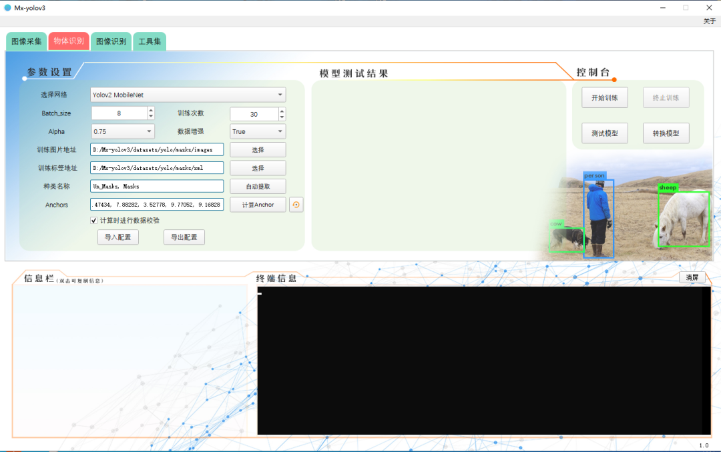This screenshot has height=452, width=721.
Task: Click the 测试模型 button
Action: coord(605,133)
